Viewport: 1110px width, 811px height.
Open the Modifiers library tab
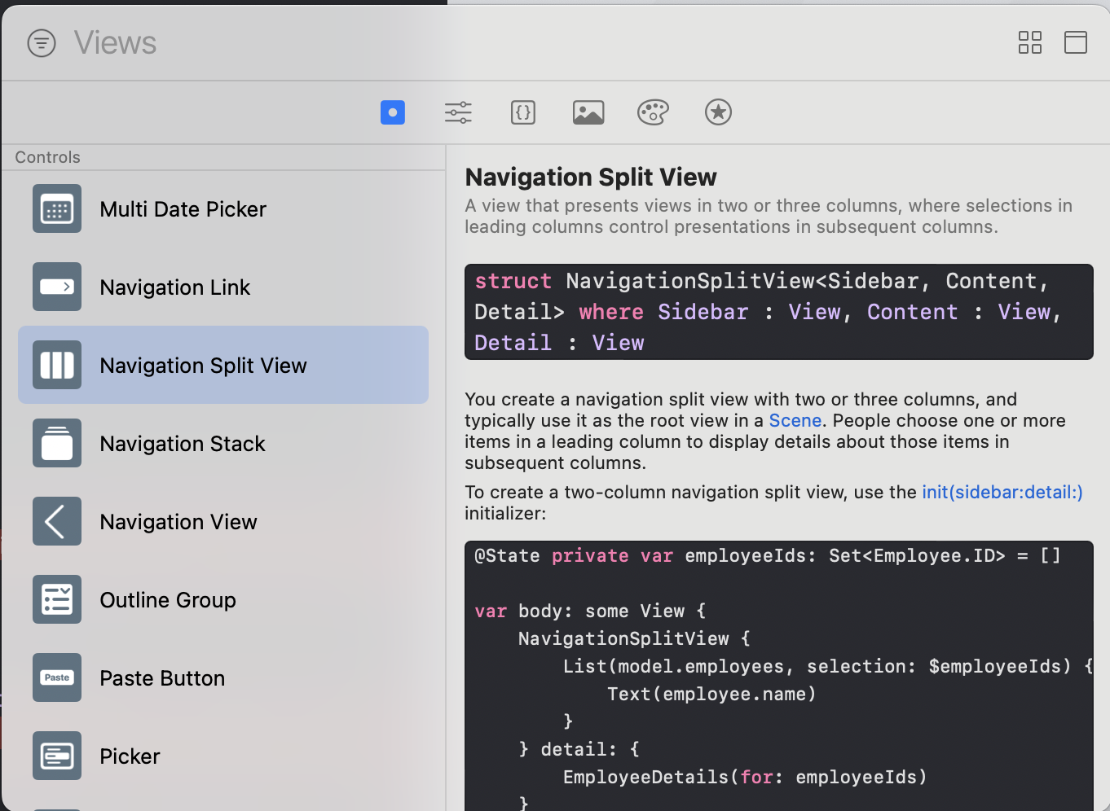pos(458,112)
